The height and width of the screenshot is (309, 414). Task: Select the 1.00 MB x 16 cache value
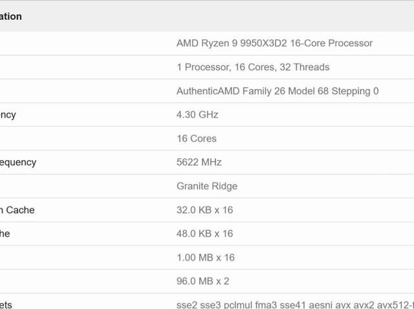pyautogui.click(x=205, y=258)
